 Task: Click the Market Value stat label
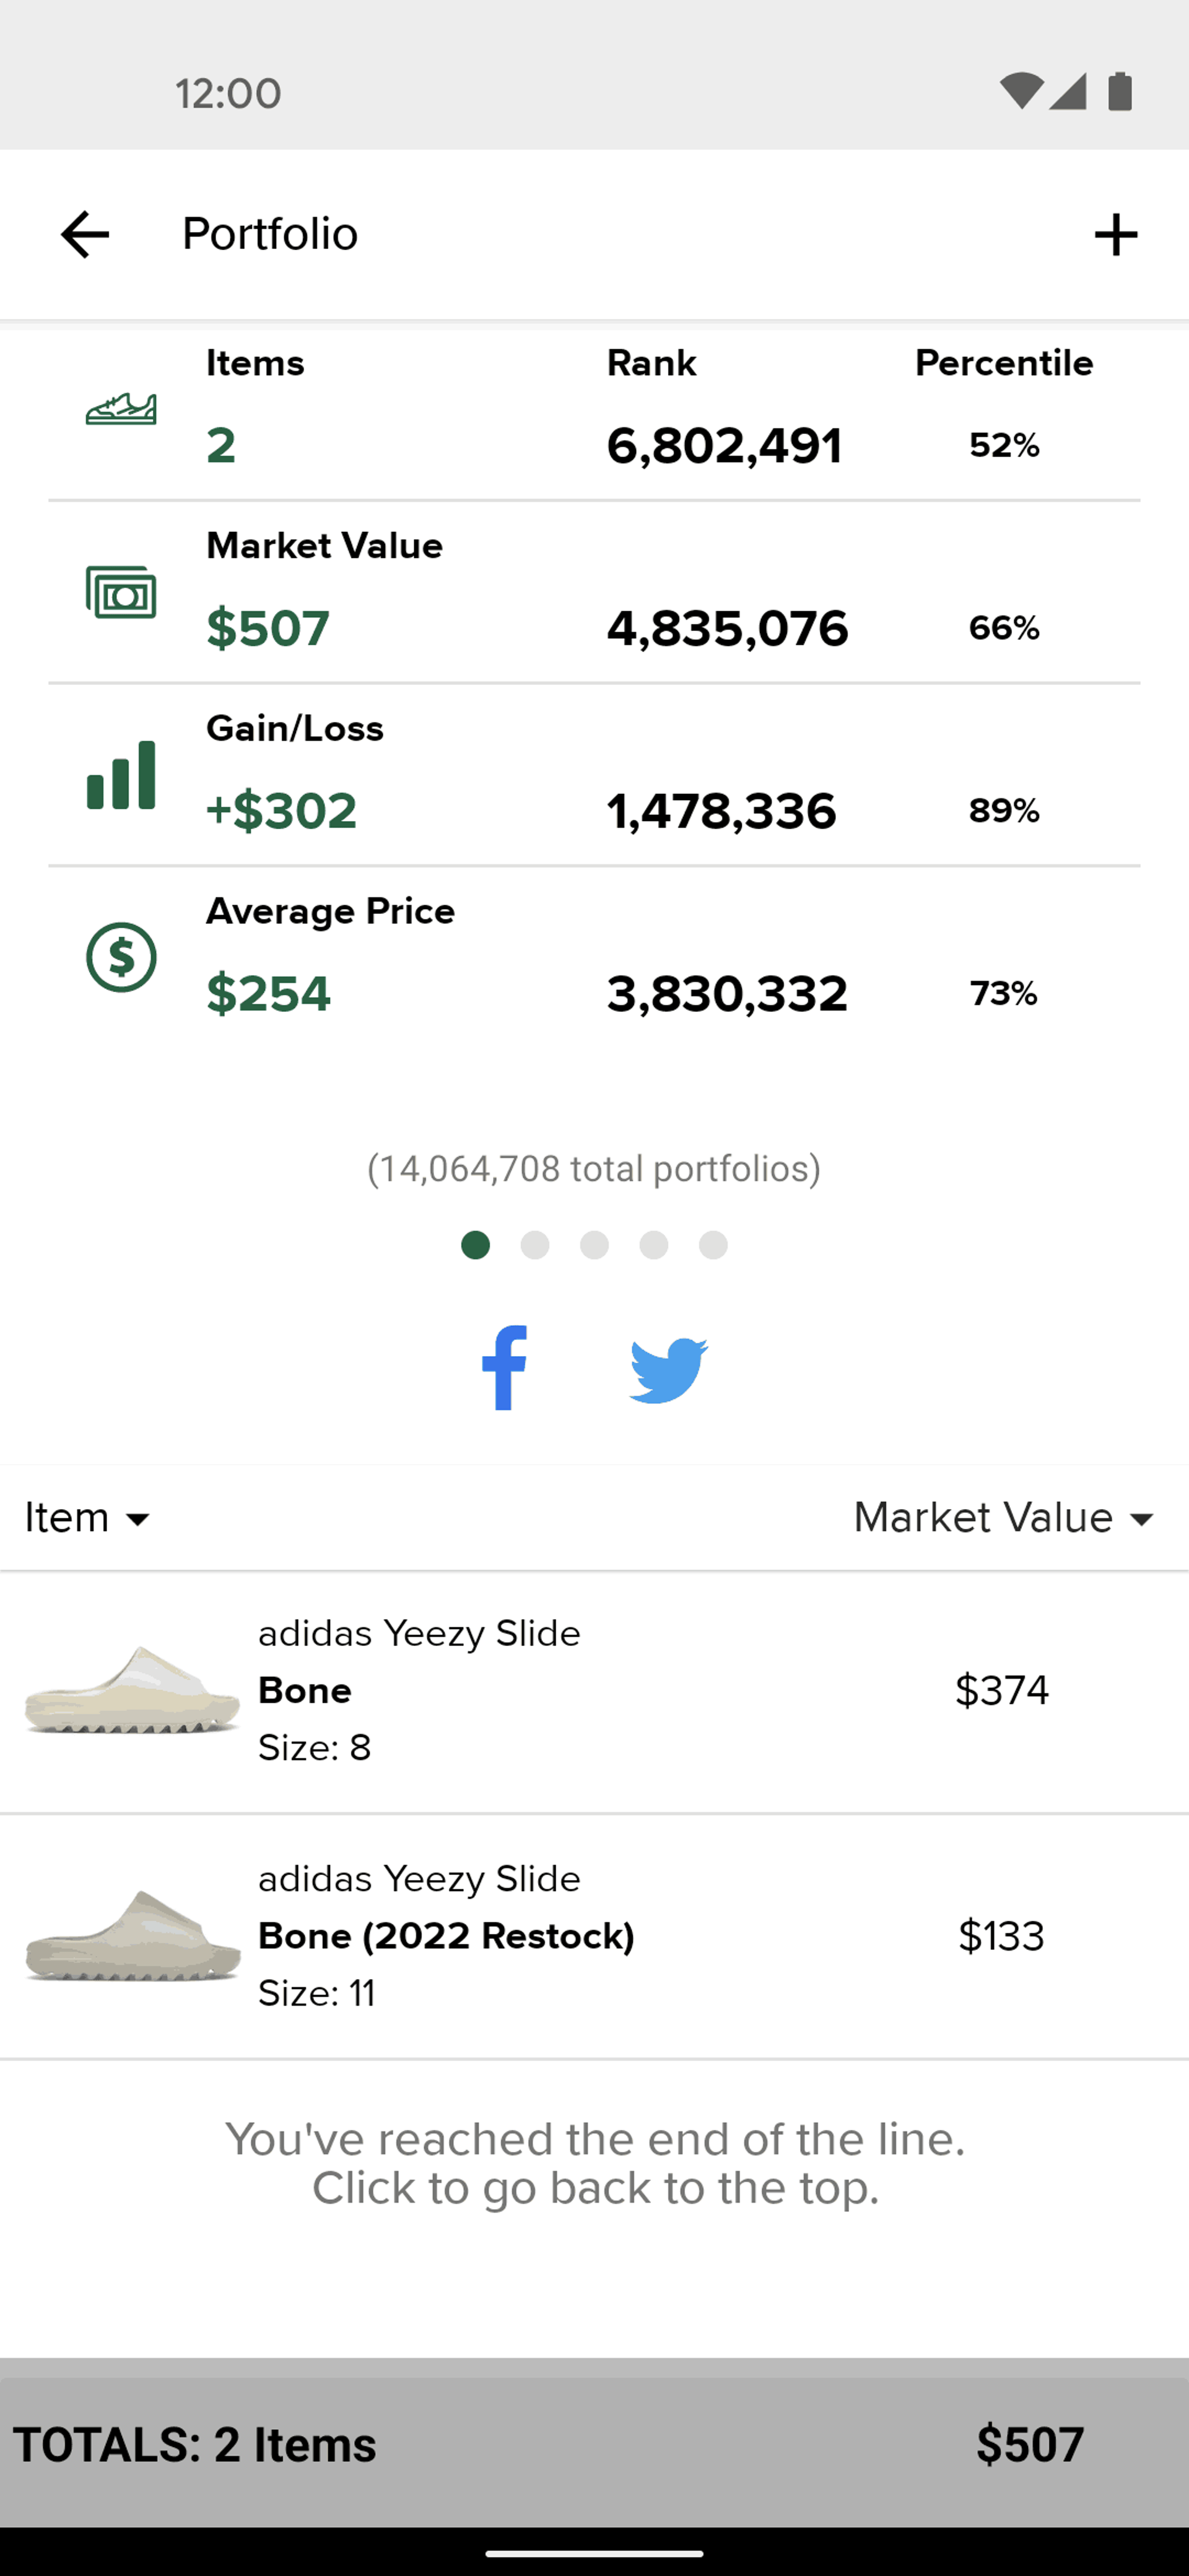tap(325, 546)
